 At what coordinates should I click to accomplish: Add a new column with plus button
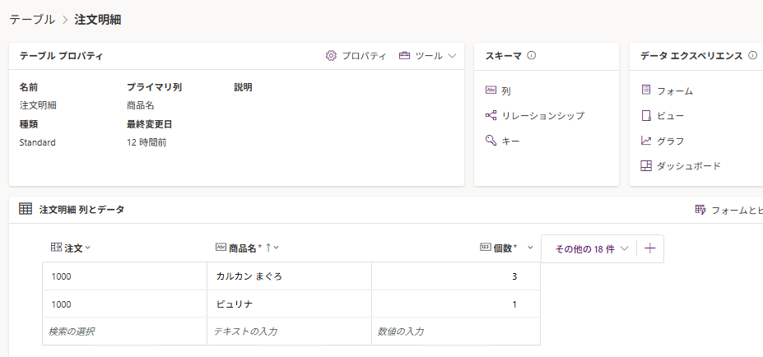click(650, 248)
